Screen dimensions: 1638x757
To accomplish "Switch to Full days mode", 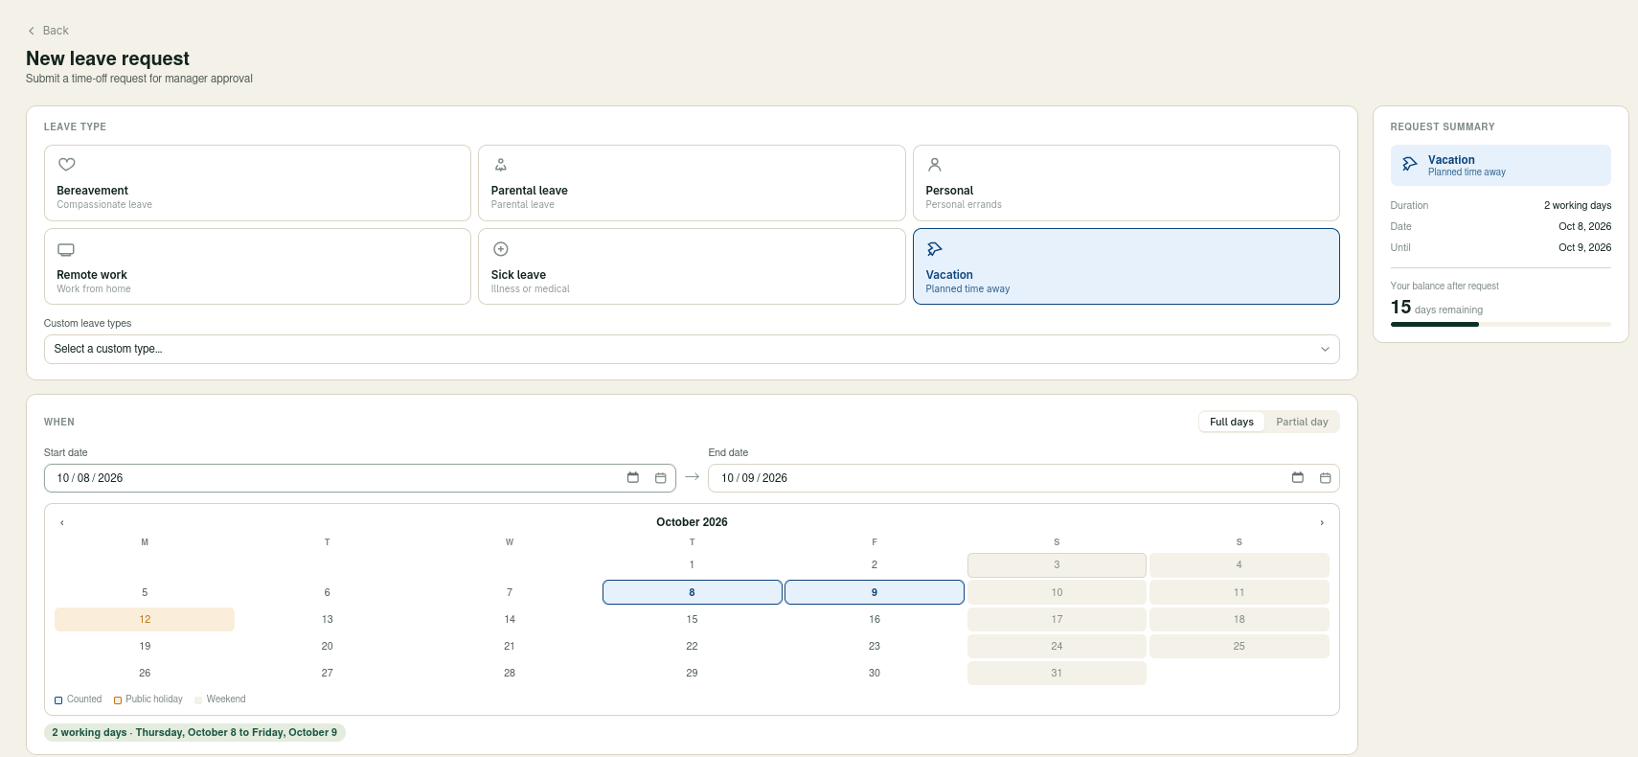I will [1232, 422].
